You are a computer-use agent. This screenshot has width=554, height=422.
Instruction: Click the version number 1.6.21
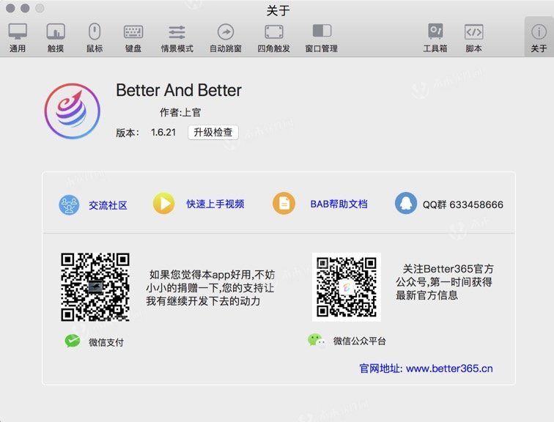pyautogui.click(x=163, y=133)
